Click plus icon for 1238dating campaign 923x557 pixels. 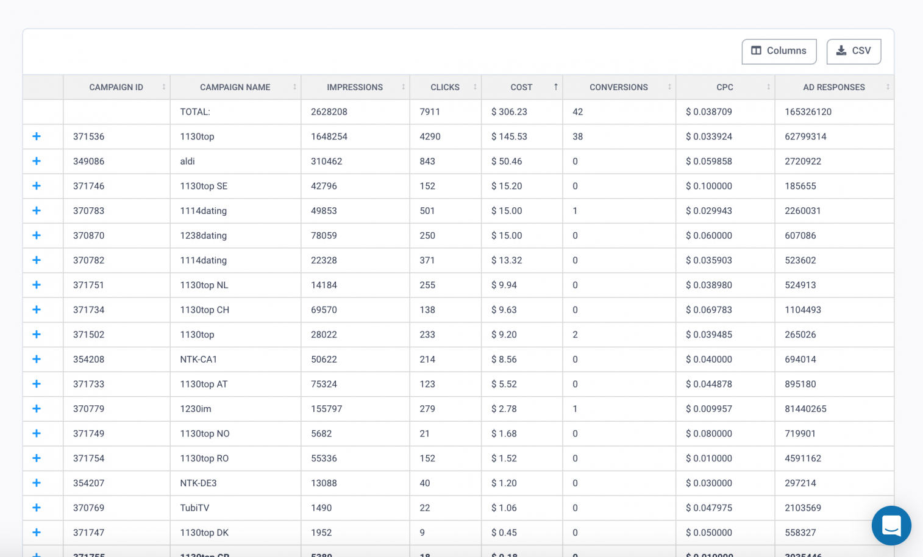tap(37, 235)
